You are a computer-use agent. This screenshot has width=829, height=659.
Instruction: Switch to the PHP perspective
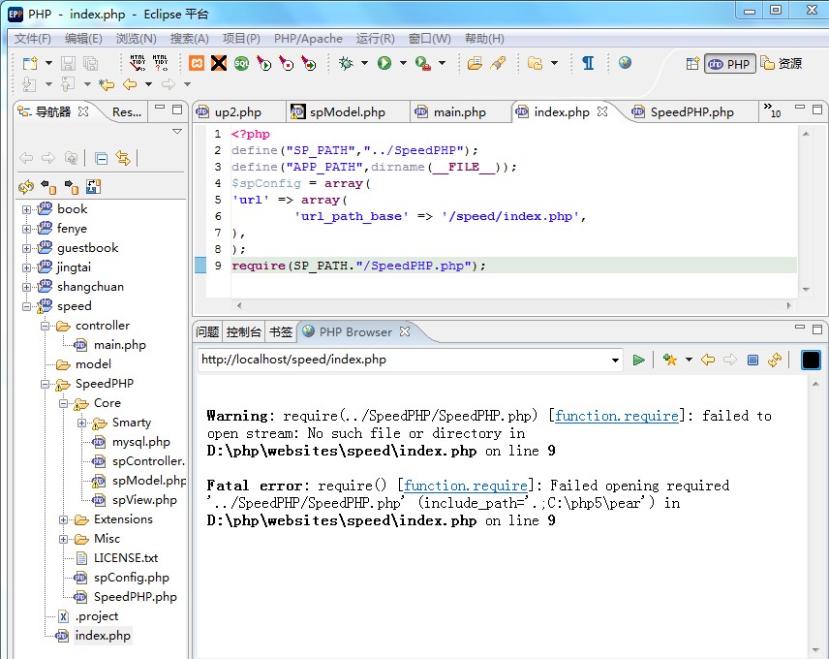coord(729,64)
